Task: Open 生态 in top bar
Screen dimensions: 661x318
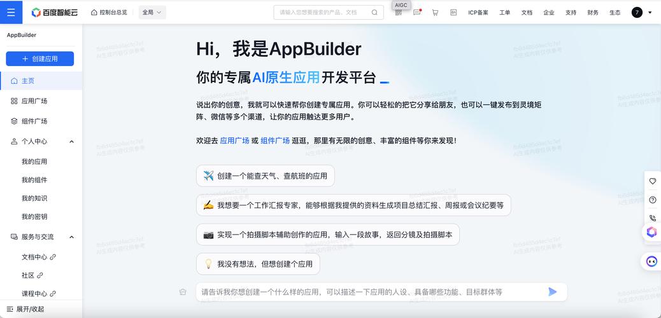Action: (615, 13)
